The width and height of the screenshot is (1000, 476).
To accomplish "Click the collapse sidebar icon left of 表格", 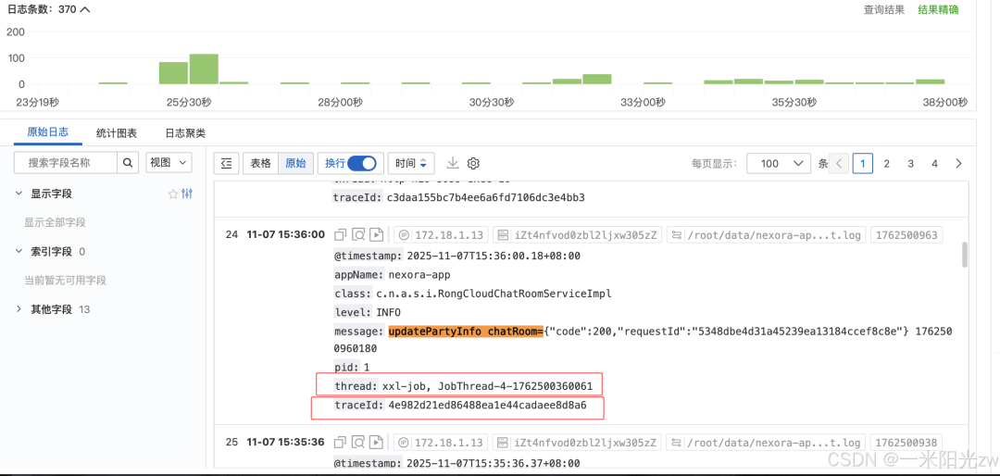I will pos(227,163).
